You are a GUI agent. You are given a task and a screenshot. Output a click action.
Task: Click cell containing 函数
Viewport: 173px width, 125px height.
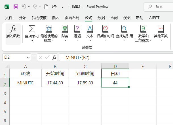click(25, 74)
